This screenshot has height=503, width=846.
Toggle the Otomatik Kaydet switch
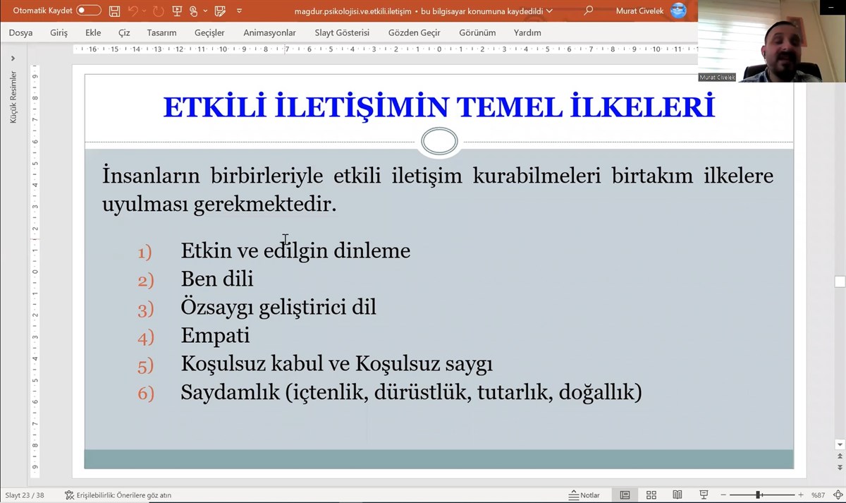(x=88, y=11)
